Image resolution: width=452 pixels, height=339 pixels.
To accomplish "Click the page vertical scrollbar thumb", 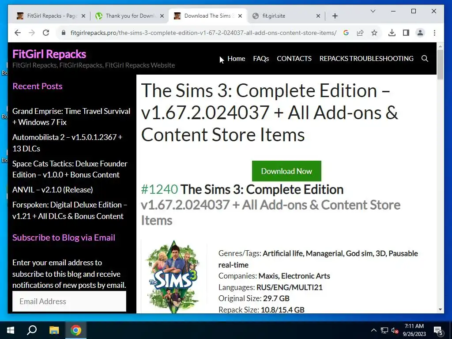I will pyautogui.click(x=440, y=64).
